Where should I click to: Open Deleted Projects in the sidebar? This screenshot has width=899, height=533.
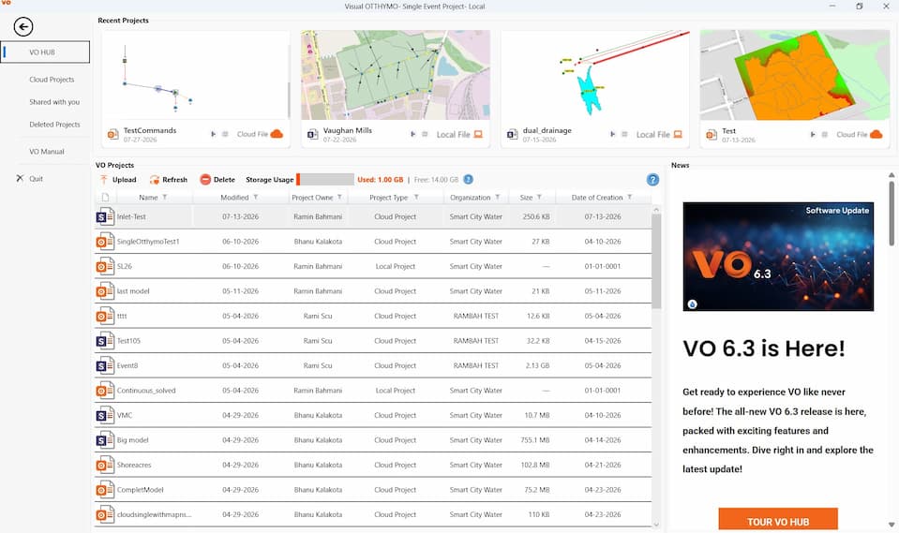click(x=54, y=125)
